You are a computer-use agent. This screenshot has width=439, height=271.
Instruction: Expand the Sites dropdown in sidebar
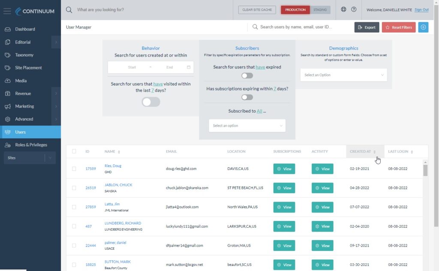[x=50, y=158]
